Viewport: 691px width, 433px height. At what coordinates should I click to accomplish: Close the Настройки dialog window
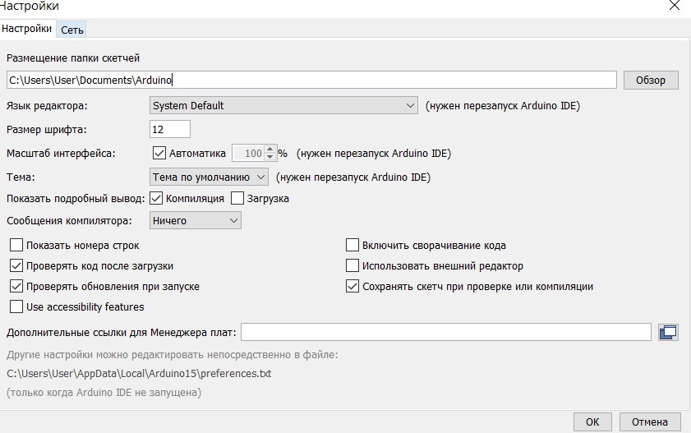(x=675, y=6)
